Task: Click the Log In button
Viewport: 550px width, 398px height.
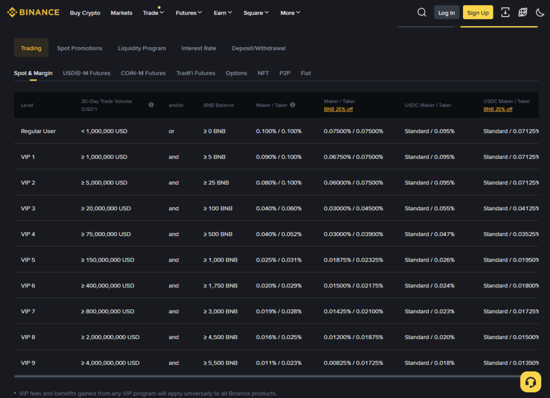Action: click(446, 13)
